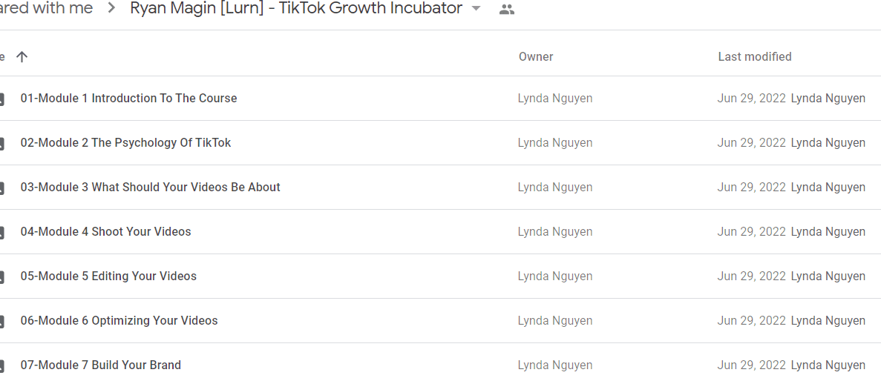Click Jun 29, 2022 date in Module 5 row
This screenshot has width=881, height=381.
(x=751, y=276)
